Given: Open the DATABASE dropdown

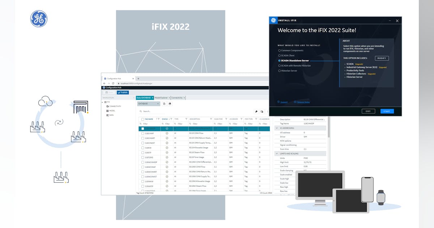Looking at the screenshot, I should pos(149,104).
